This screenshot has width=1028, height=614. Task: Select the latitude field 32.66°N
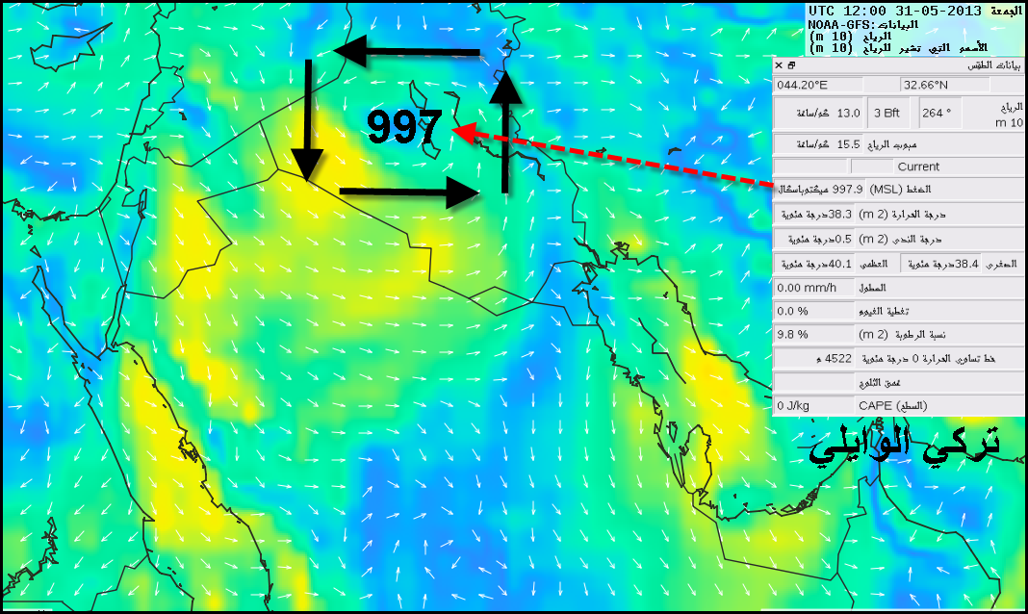944,86
